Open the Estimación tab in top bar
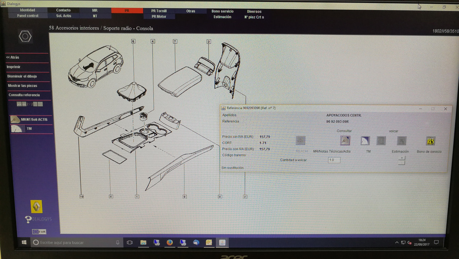The height and width of the screenshot is (259, 459). 222,17
